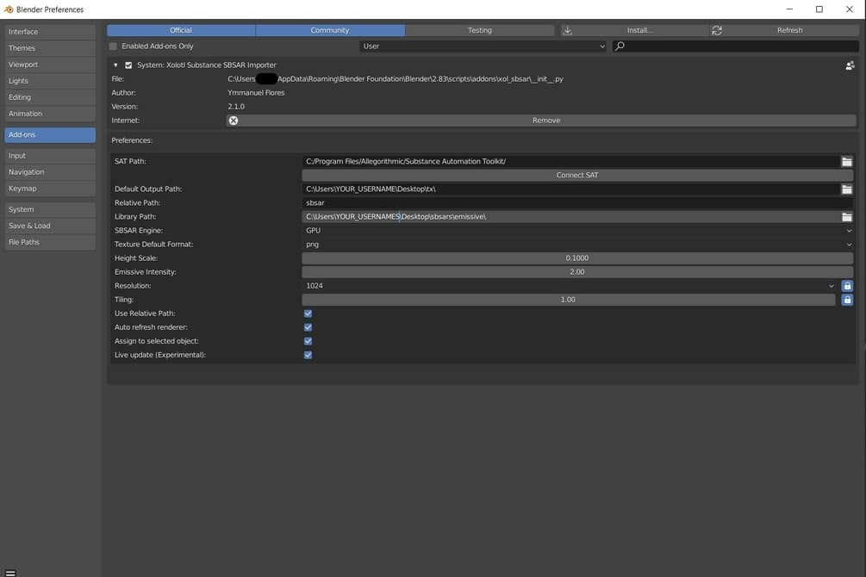Click the Relative Path sbsar field
The height and width of the screenshot is (577, 866).
[x=577, y=202]
